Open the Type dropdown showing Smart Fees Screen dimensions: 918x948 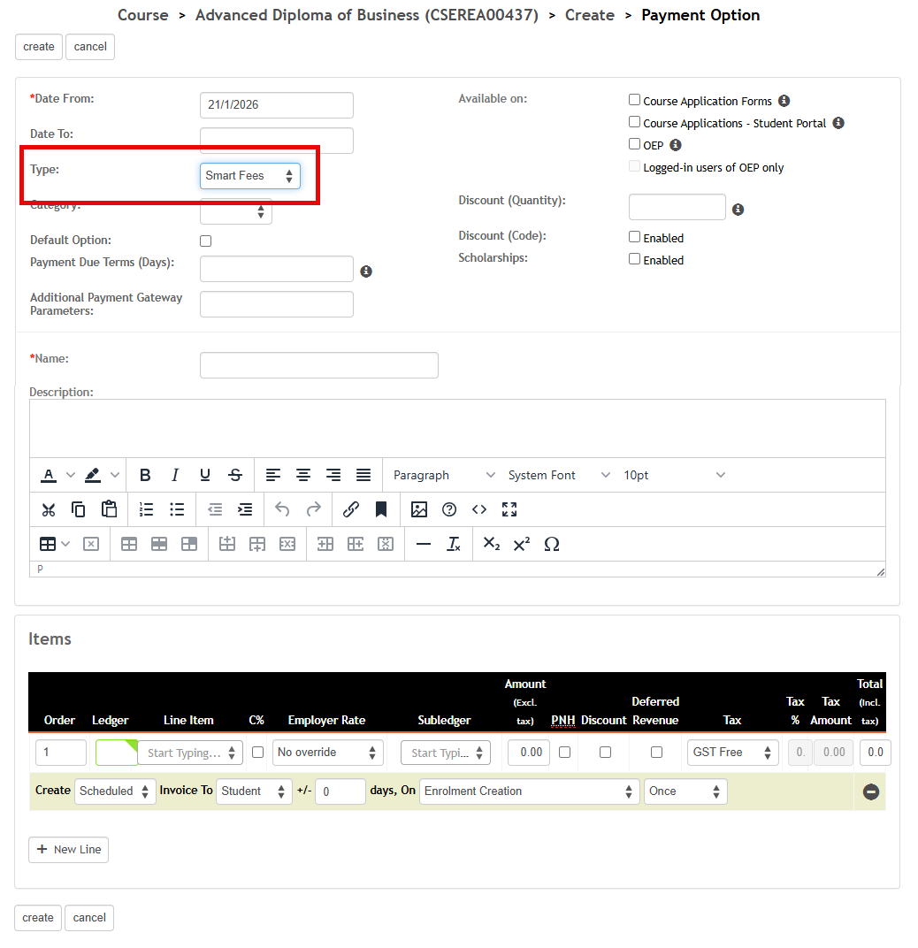(x=249, y=176)
